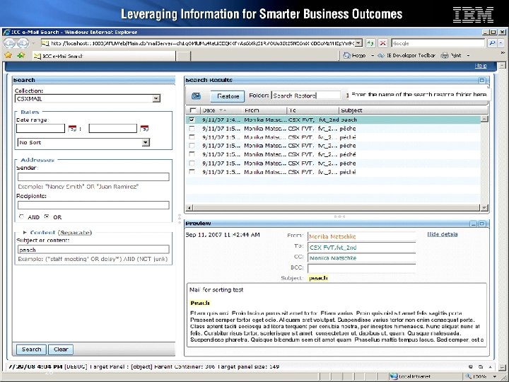
Task: Collapse the Content section triangle
Action: (25, 233)
